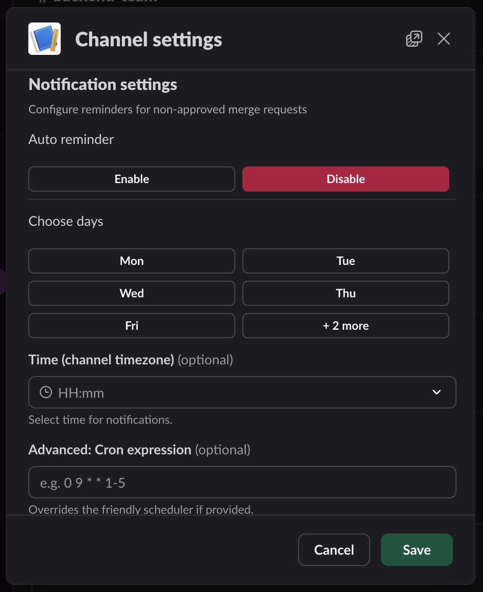Click the cron expression input field
The width and height of the screenshot is (483, 592).
tap(242, 482)
